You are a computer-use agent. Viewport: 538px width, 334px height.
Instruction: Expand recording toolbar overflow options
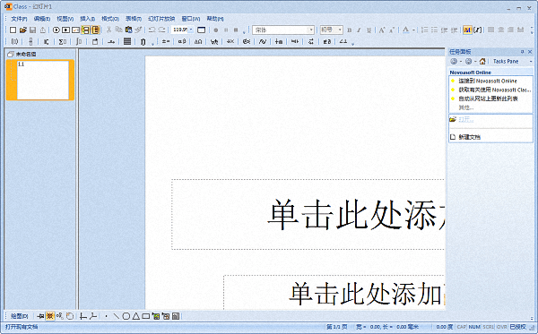(x=244, y=32)
